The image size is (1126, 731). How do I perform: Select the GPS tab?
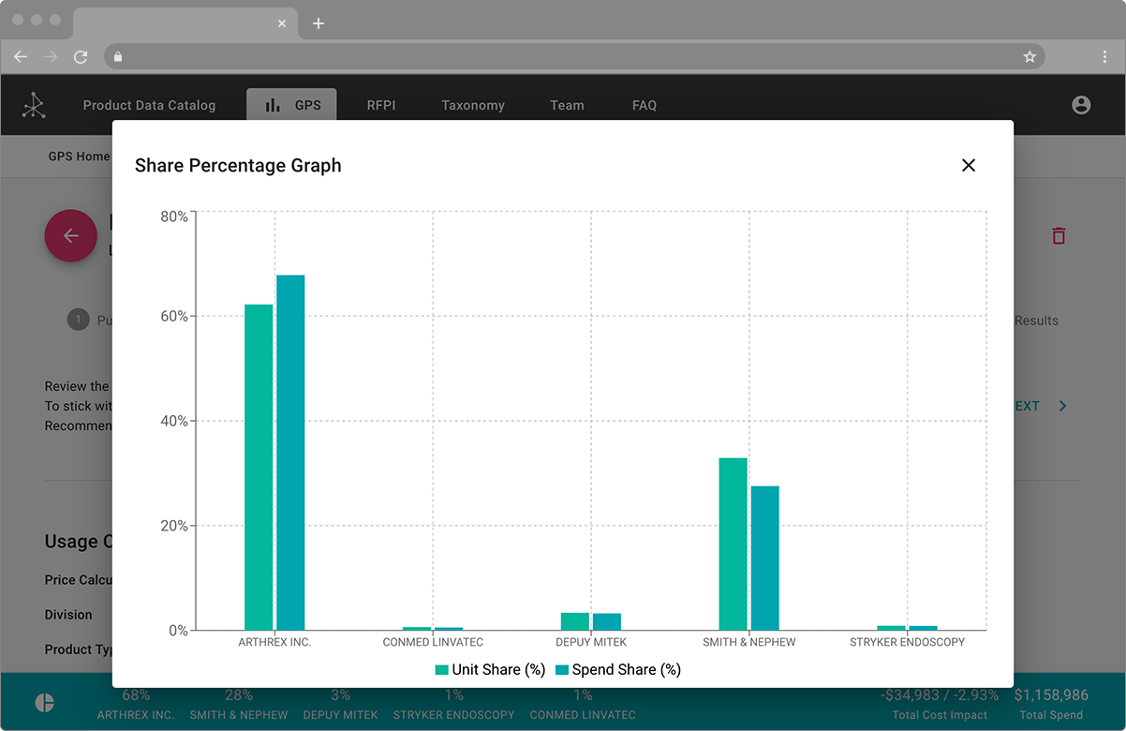pos(291,105)
